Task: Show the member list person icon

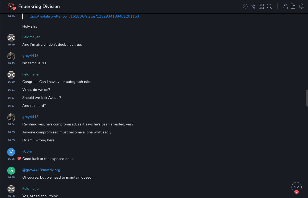Action: [x=285, y=6]
